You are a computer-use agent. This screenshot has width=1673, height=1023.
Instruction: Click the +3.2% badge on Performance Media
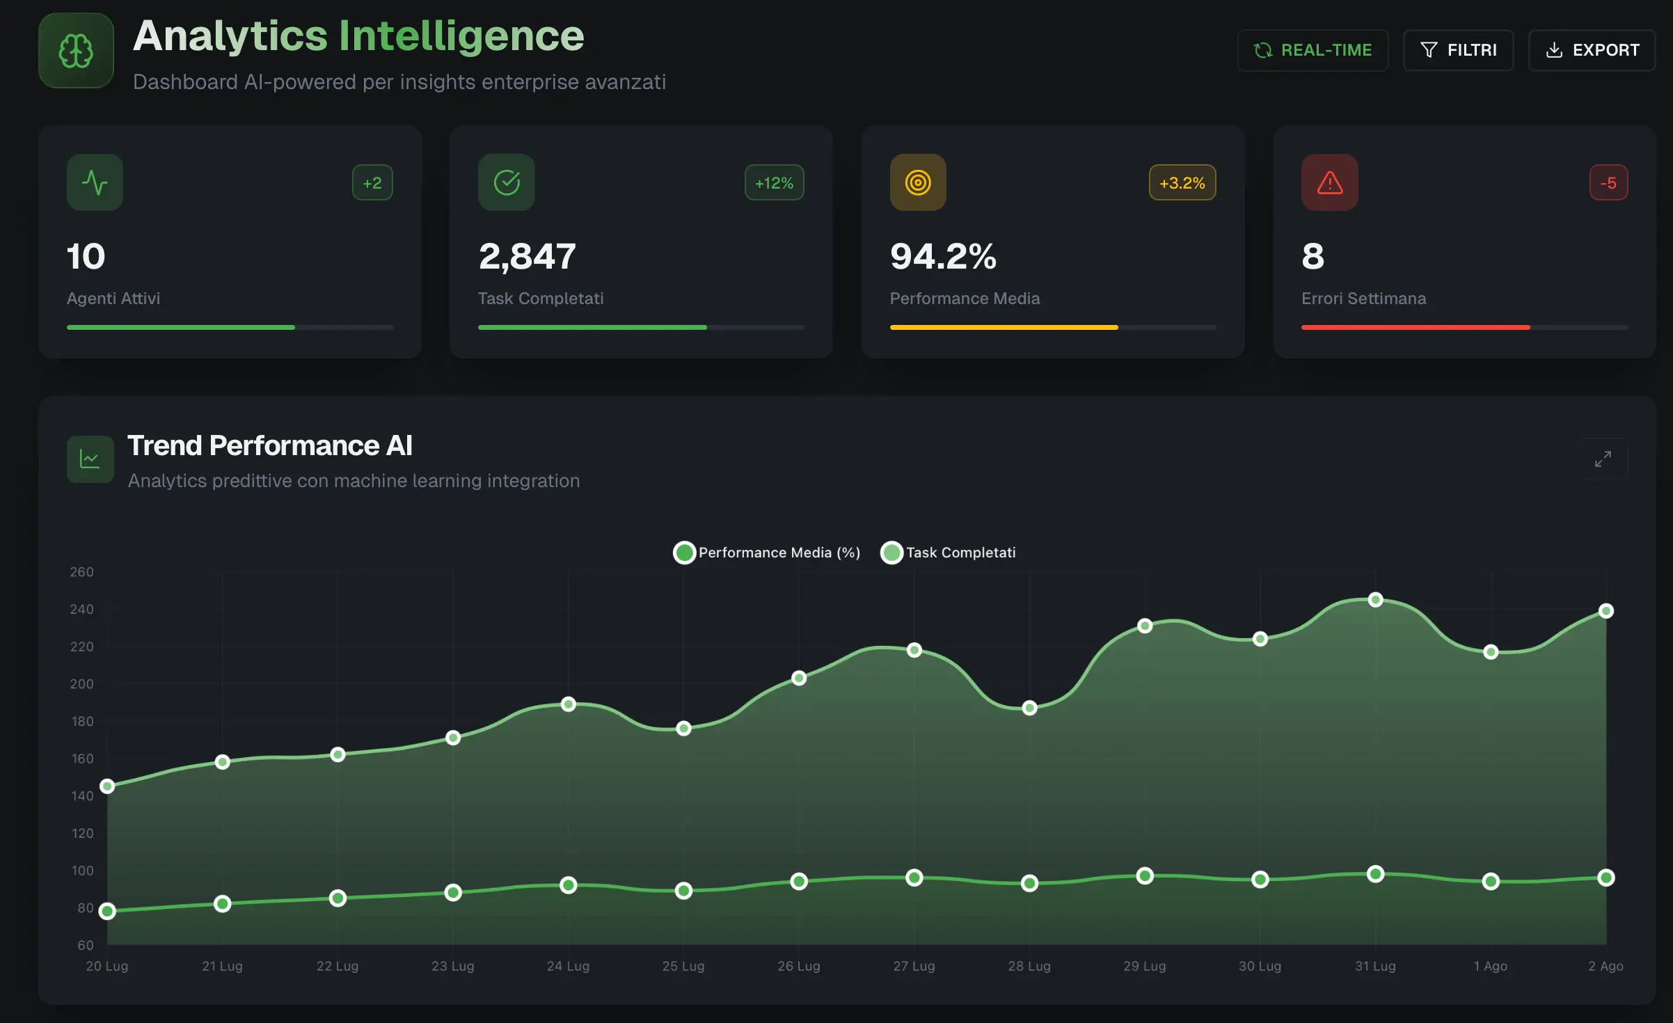[1182, 182]
